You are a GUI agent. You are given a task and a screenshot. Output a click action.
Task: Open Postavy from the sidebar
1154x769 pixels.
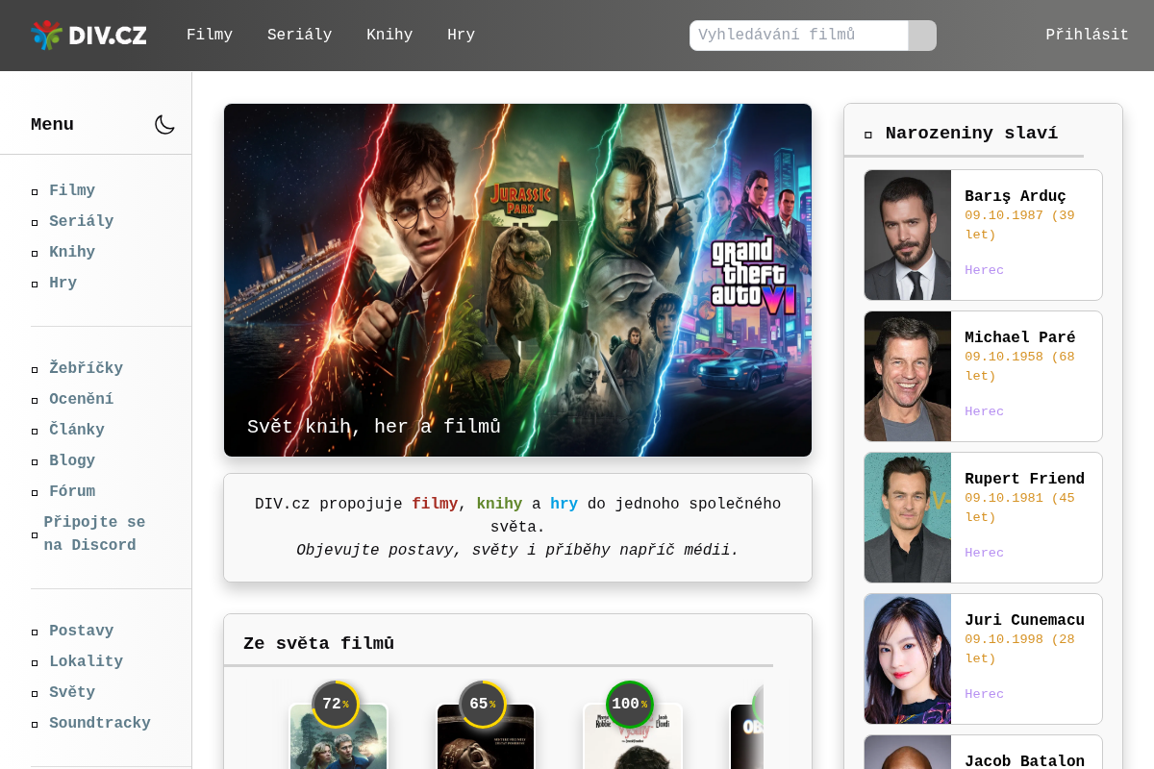pos(82,632)
